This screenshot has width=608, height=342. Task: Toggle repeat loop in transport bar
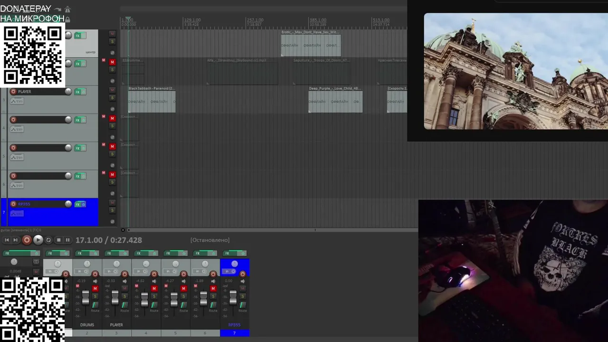(48, 240)
